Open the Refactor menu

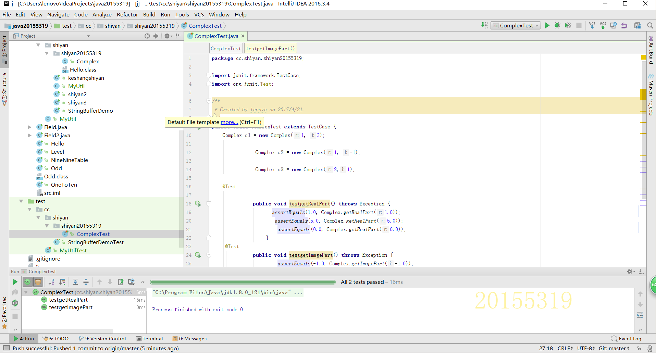127,14
